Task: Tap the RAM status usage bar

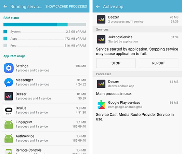Action: pos(45,25)
